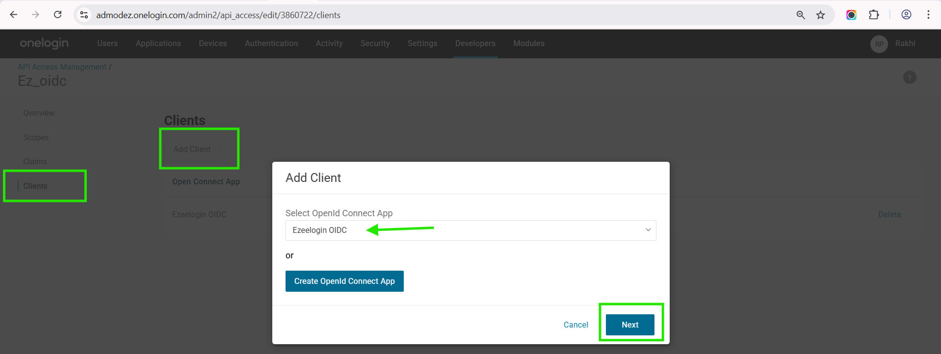Go back with the browser back arrow

pyautogui.click(x=14, y=15)
